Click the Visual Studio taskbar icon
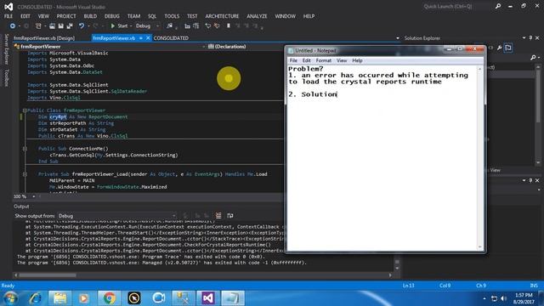 pos(207,298)
